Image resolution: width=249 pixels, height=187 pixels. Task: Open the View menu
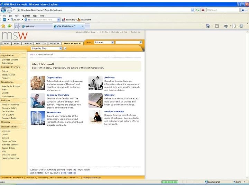click(17, 16)
